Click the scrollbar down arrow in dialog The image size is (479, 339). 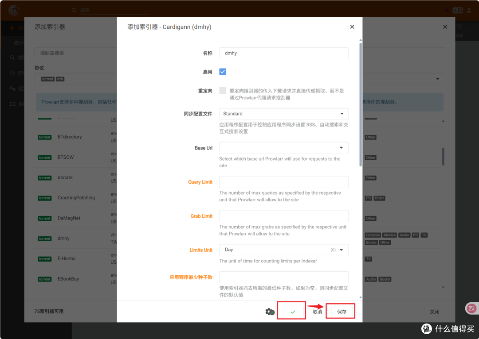point(361,297)
